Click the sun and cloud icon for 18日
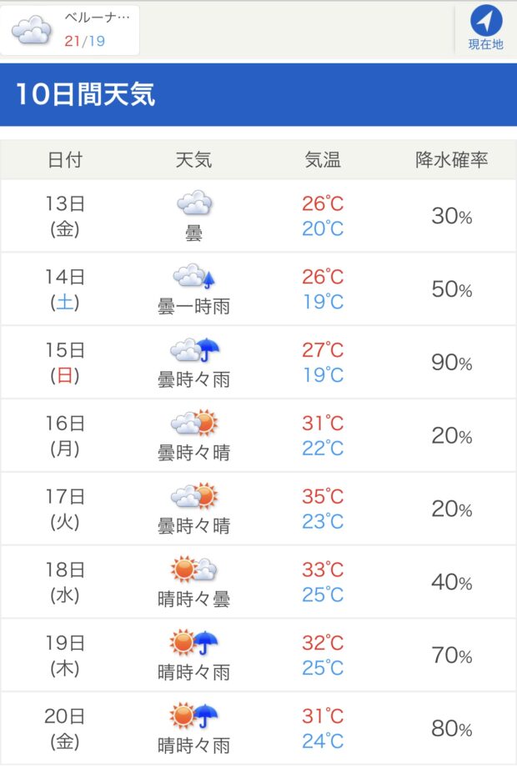Image resolution: width=517 pixels, height=773 pixels. (194, 569)
